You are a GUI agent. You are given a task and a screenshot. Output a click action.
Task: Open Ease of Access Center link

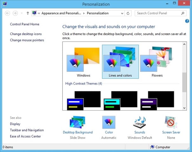click(25, 136)
